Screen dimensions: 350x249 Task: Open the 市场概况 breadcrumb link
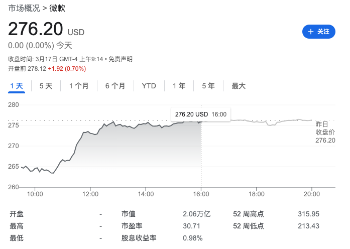click(24, 8)
